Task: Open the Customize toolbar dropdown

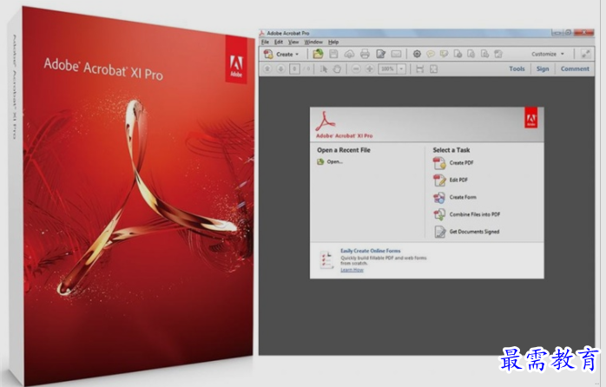Action: point(548,54)
